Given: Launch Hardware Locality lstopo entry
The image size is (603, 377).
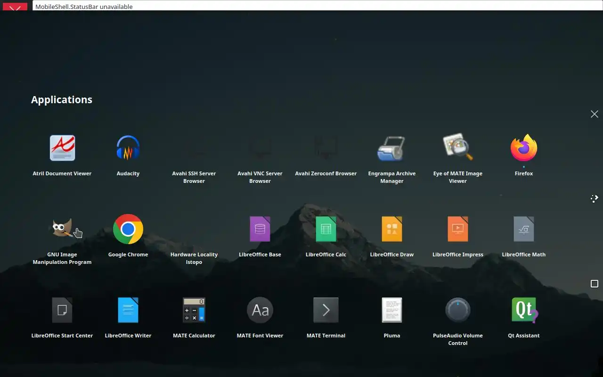Looking at the screenshot, I should coord(194,229).
